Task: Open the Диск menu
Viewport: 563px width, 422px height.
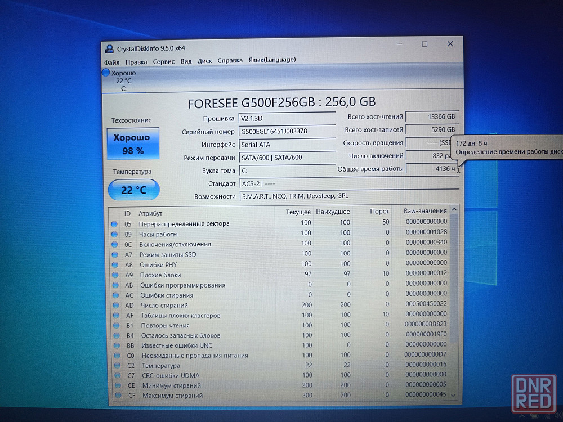Action: coord(205,61)
